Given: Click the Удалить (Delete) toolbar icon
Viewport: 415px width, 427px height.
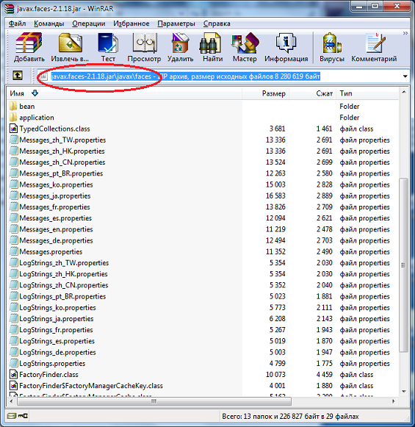Looking at the screenshot, I should tap(180, 43).
